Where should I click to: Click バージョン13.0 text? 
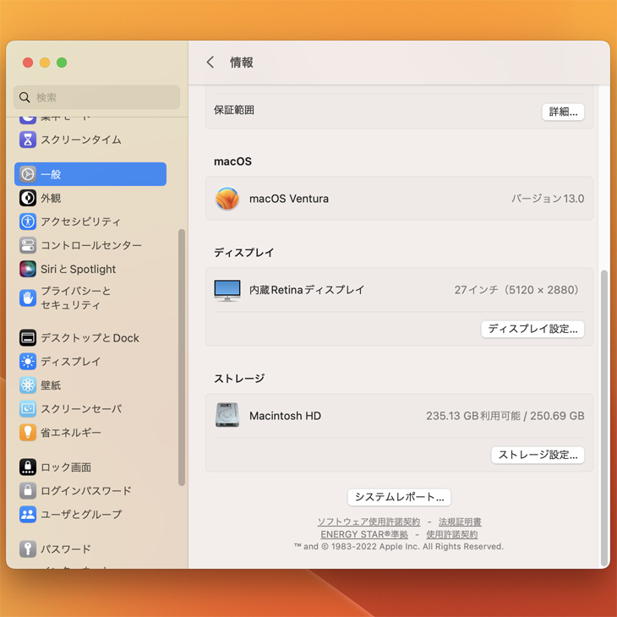(548, 199)
